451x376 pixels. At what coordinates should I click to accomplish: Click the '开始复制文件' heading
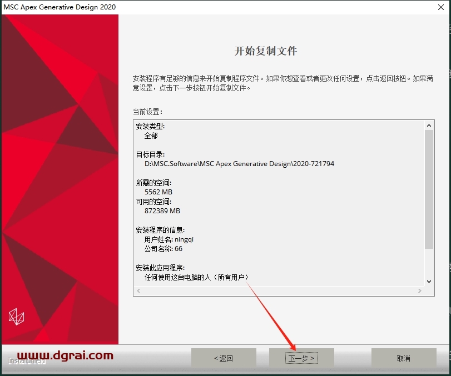click(x=266, y=51)
